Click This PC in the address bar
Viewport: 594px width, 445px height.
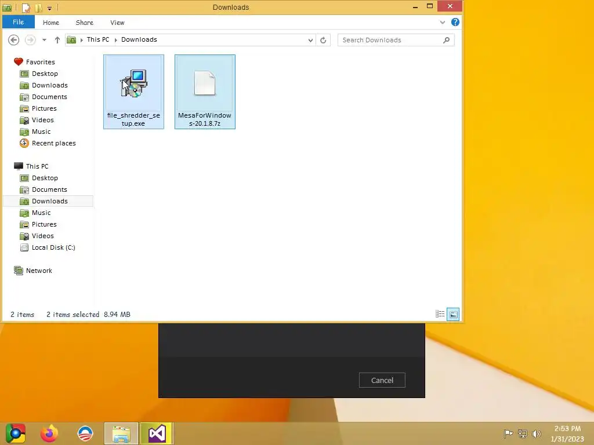(x=97, y=39)
